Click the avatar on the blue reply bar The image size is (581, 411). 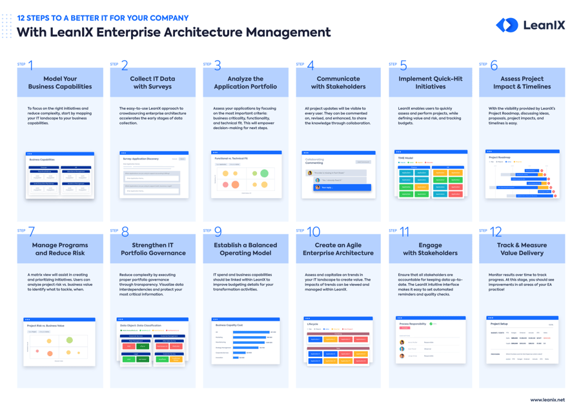coord(318,187)
